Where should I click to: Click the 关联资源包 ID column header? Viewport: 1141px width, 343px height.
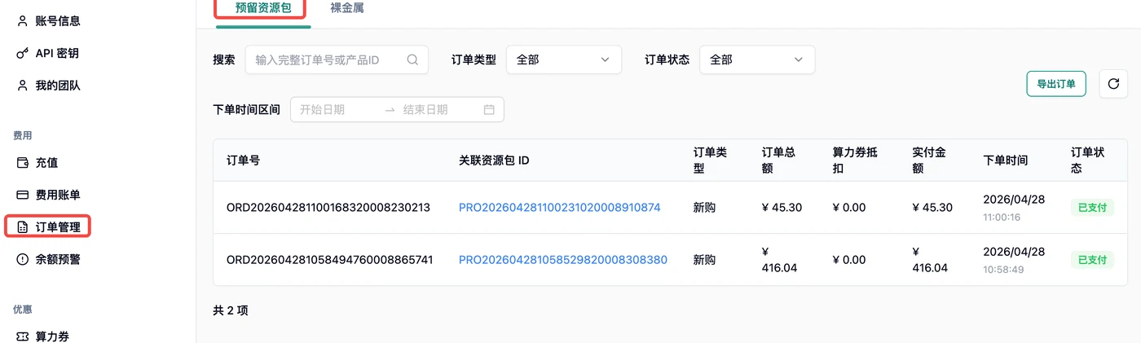[x=494, y=161]
